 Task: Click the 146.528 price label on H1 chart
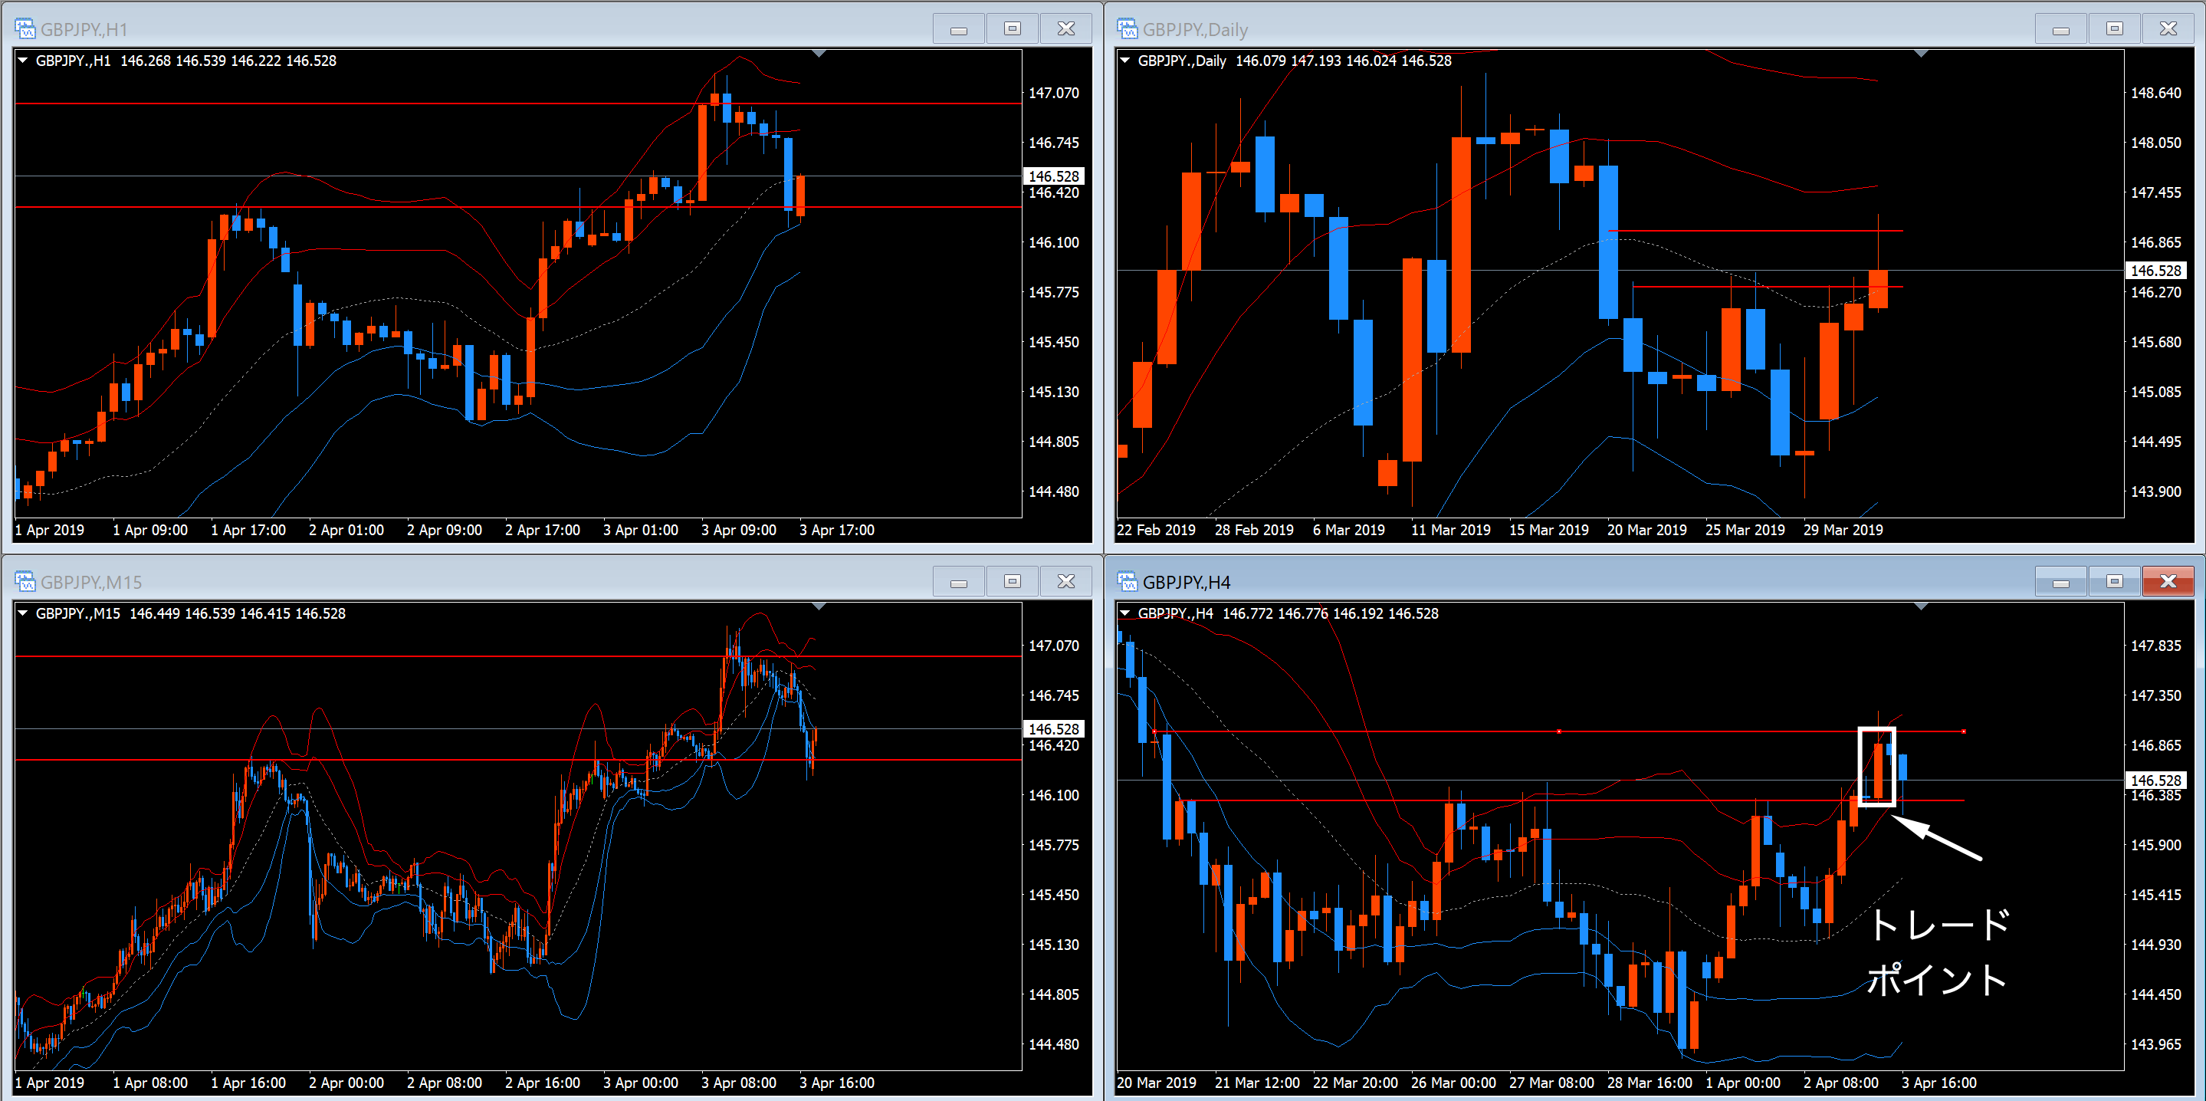click(x=1053, y=176)
